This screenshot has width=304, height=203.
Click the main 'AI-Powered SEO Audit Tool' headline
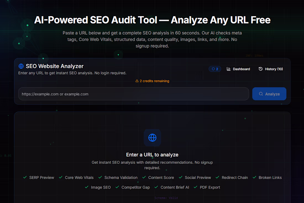152,20
